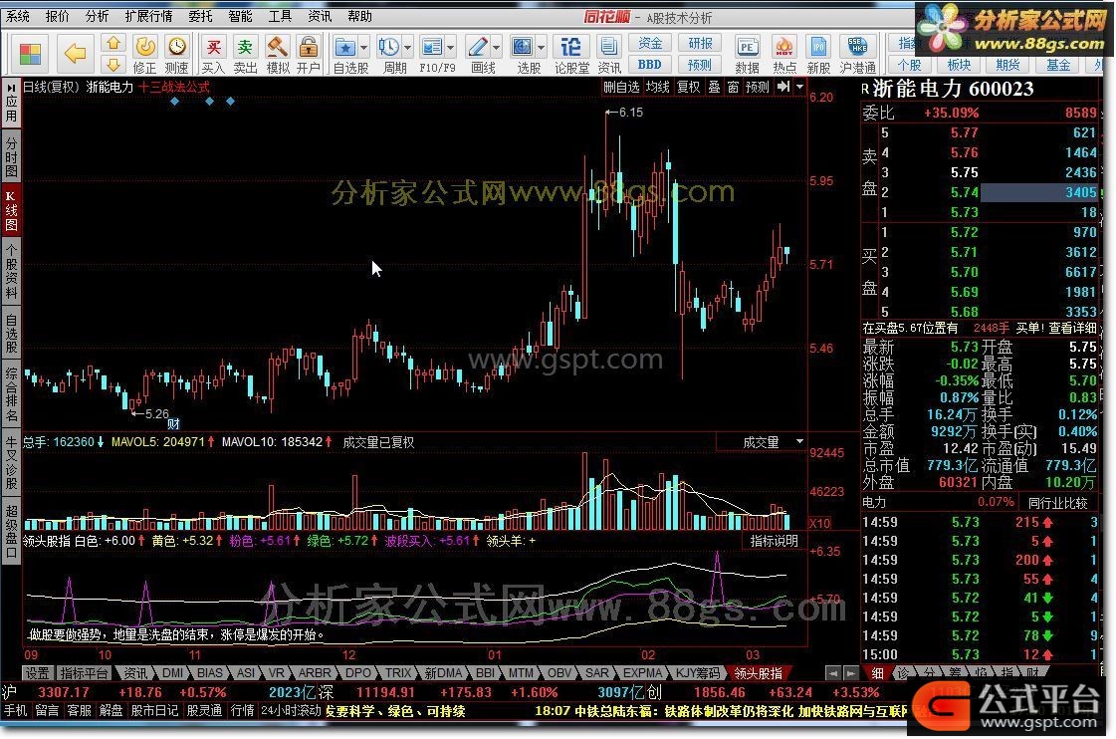Image resolution: width=1116 pixels, height=739 pixels.
Task: Click the 周期 period clock icon
Action: pyautogui.click(x=388, y=47)
